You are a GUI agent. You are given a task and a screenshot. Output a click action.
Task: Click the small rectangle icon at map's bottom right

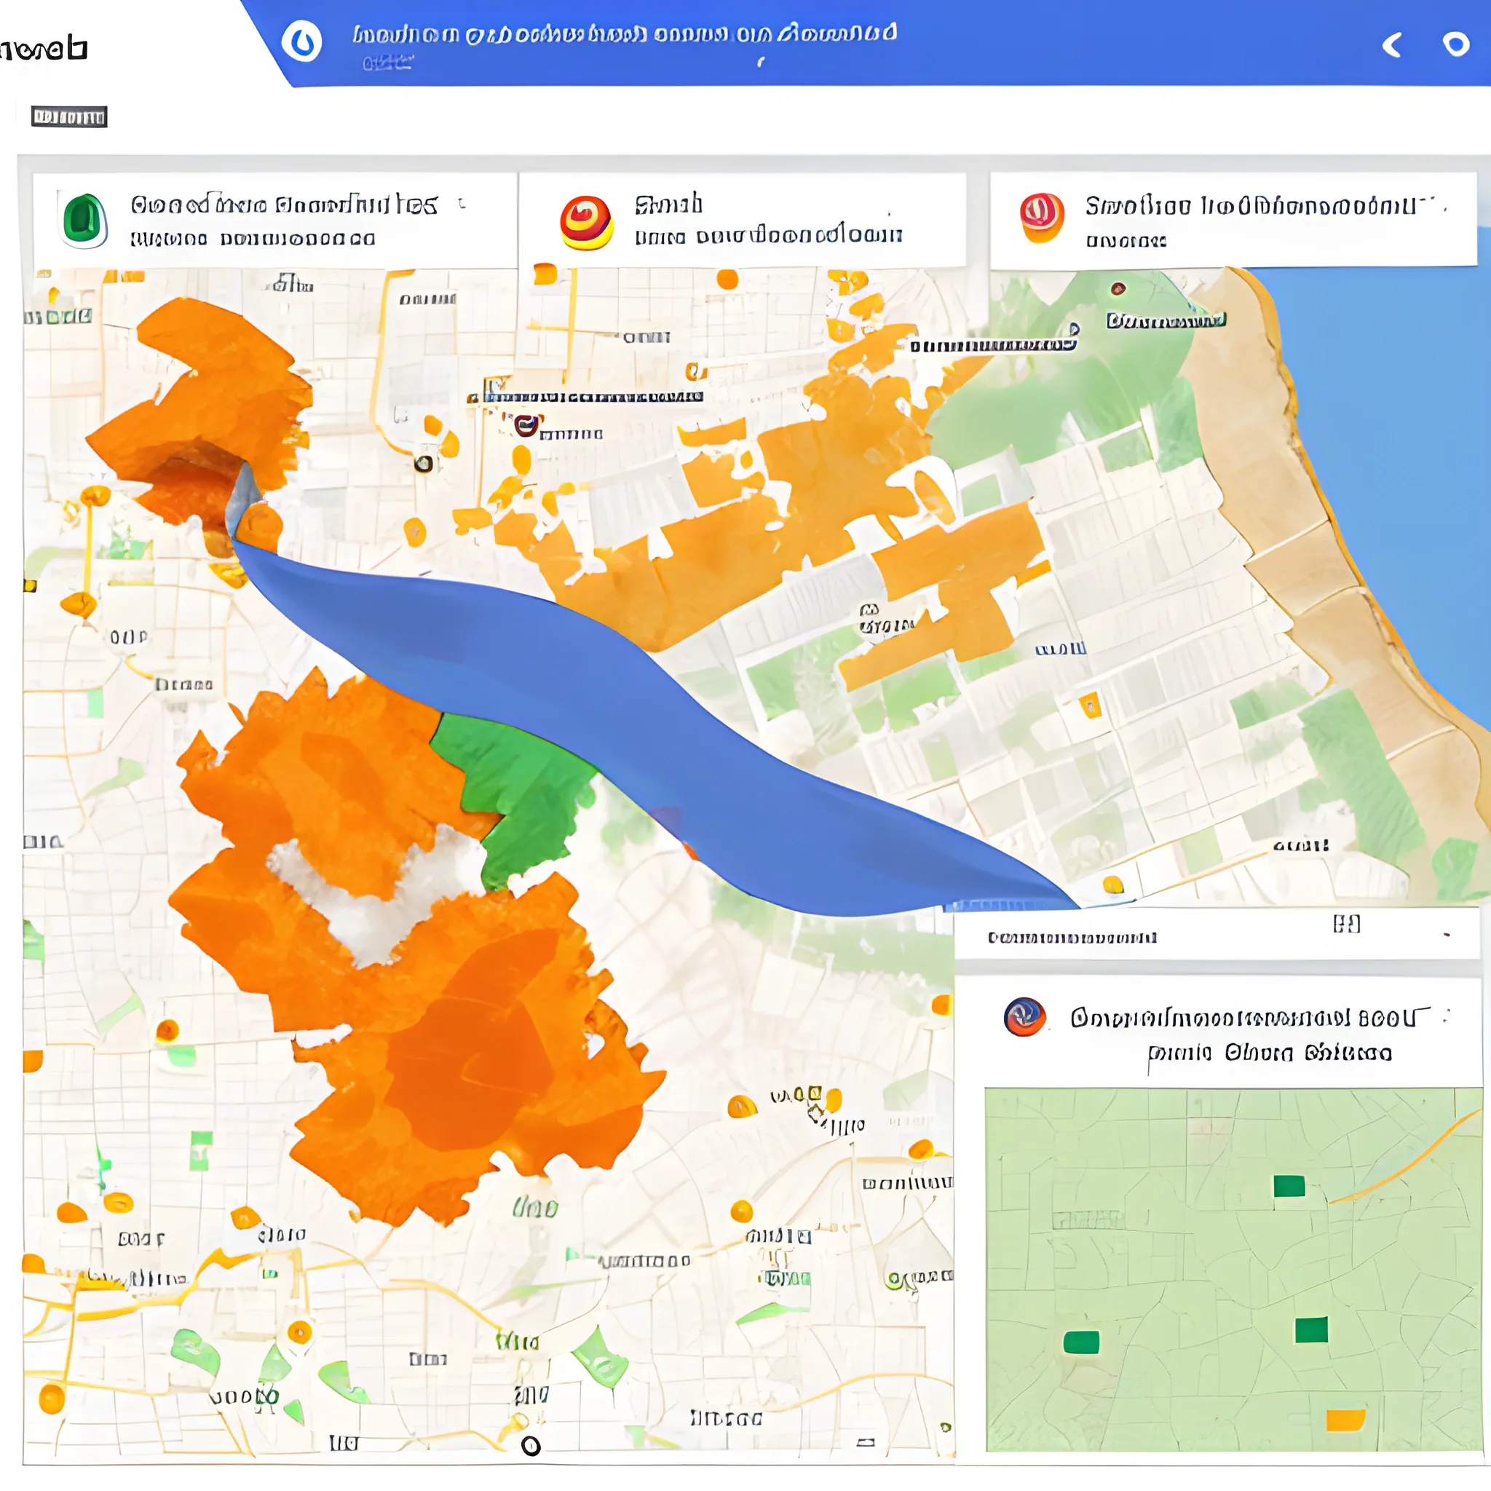click(866, 1441)
